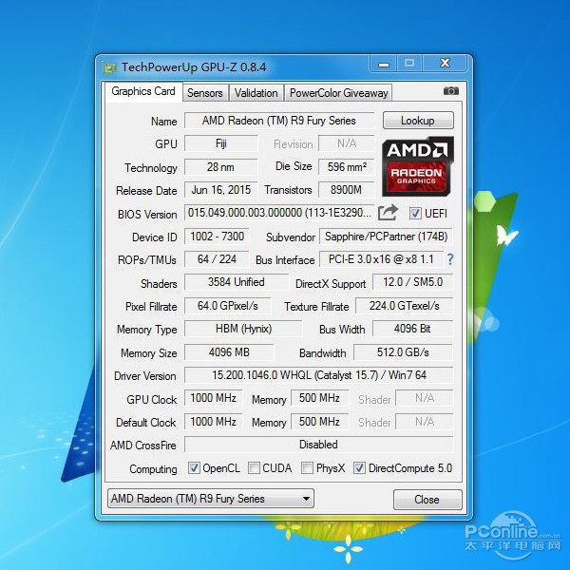The width and height of the screenshot is (570, 570).
Task: Click the camera screenshot icon
Action: tap(450, 91)
